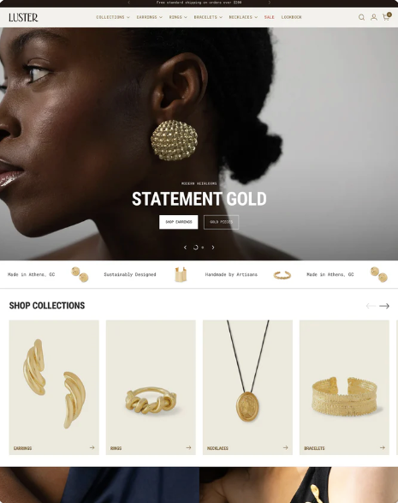Image resolution: width=398 pixels, height=503 pixels.
Task: Expand the Collections menu dropdown
Action: pyautogui.click(x=113, y=17)
